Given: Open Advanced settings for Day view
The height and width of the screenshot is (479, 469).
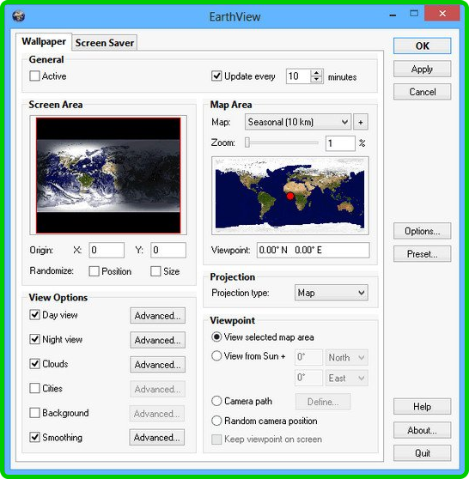Looking at the screenshot, I should pyautogui.click(x=157, y=316).
